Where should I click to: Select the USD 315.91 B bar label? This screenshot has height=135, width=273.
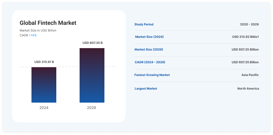[x=44, y=62]
